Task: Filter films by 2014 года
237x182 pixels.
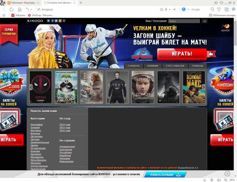Action: point(65,125)
